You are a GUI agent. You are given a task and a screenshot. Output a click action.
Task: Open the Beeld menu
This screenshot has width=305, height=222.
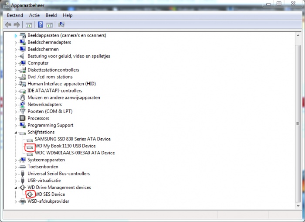[51, 15]
